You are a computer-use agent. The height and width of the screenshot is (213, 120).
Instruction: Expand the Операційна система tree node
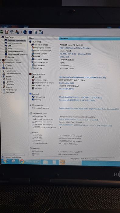coord(1,63)
